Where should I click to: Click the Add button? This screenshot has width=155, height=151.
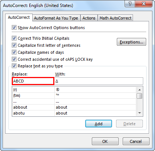98,124
